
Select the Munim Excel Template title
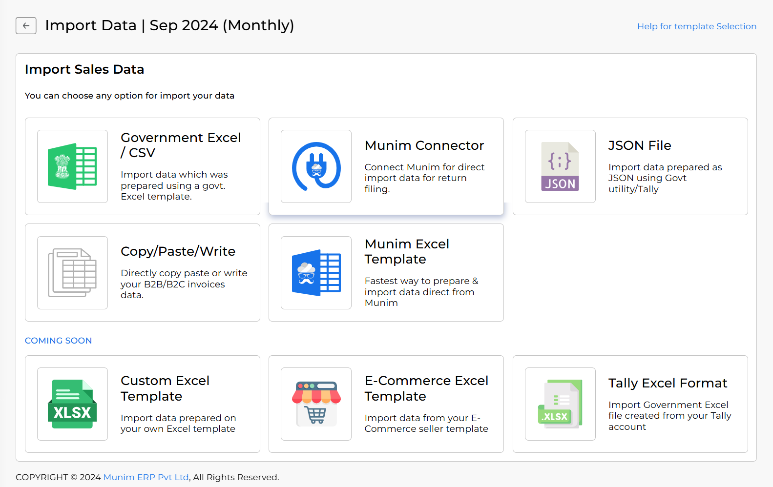click(x=407, y=251)
